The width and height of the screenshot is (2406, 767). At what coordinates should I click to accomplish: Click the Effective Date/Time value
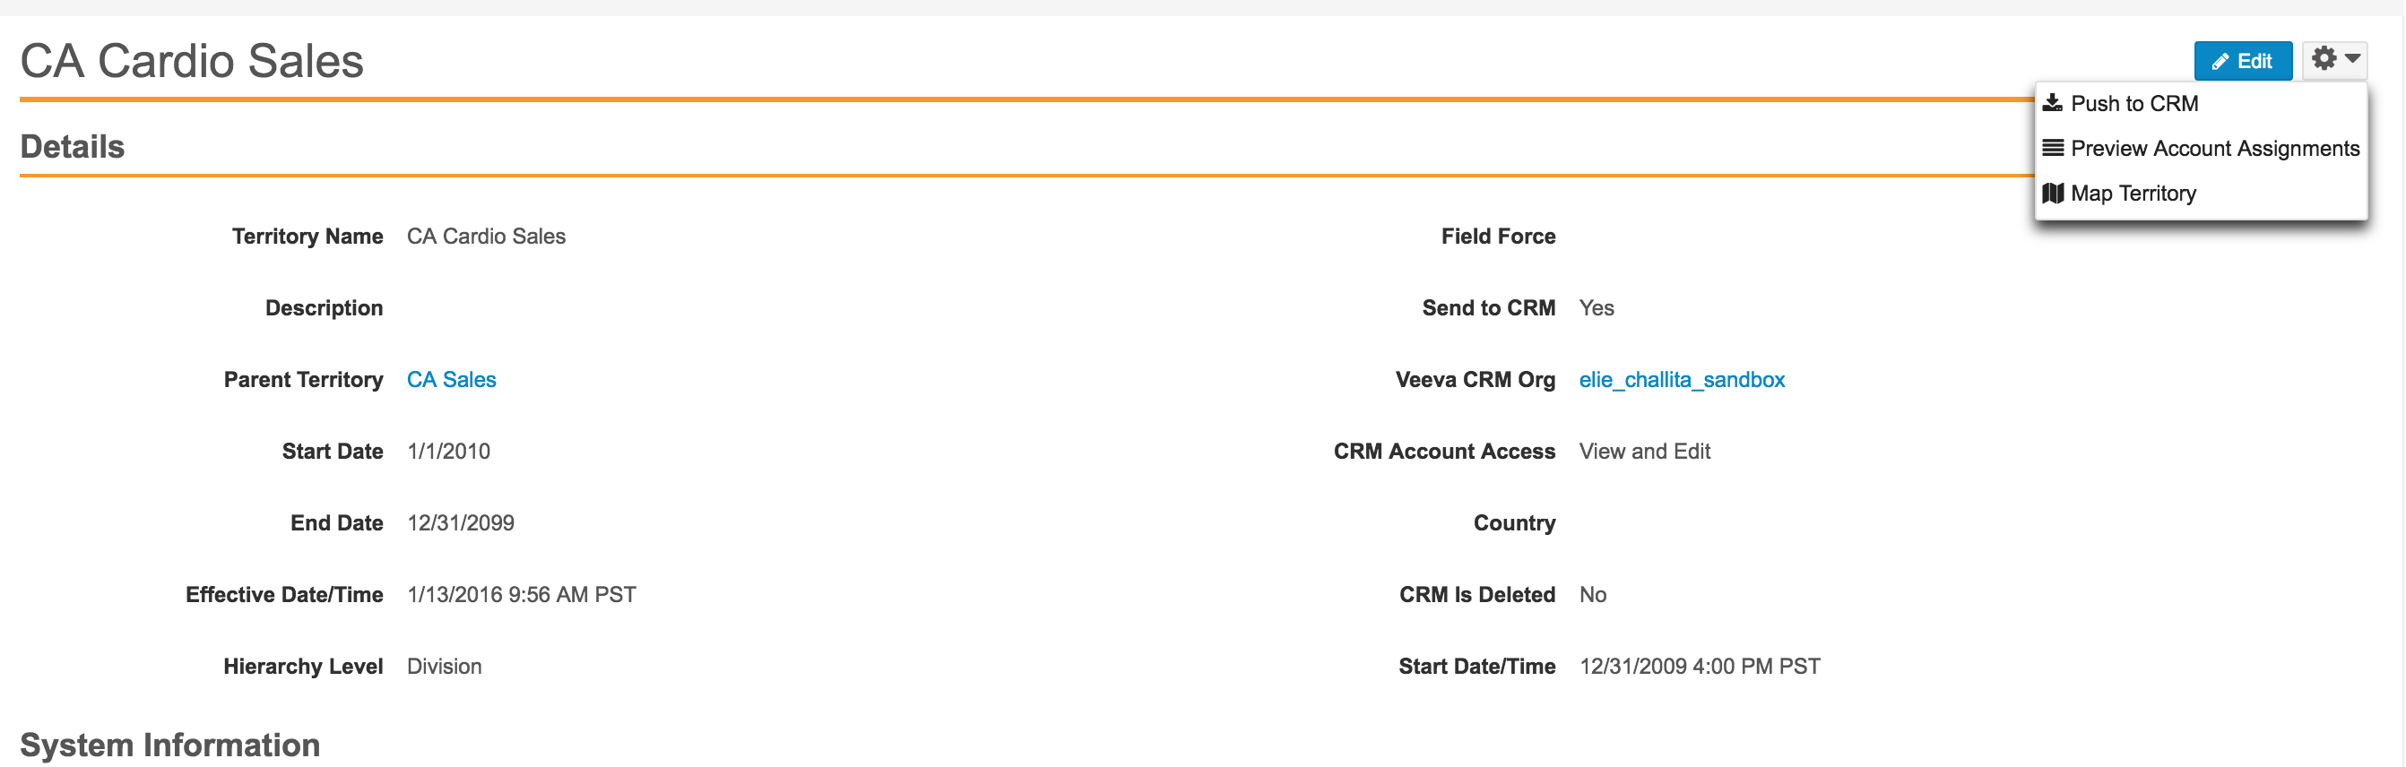pos(521,595)
